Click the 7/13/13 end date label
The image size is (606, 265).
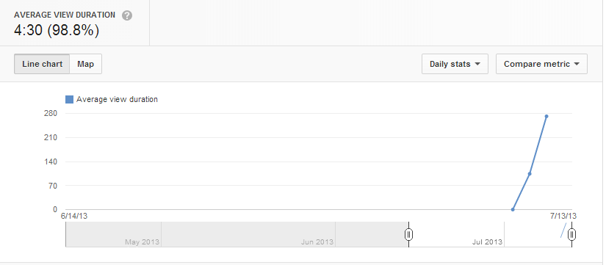563,216
